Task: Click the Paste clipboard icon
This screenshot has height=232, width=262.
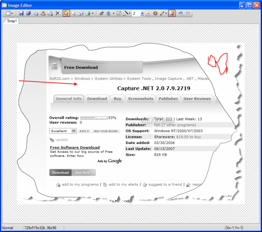Action: point(43,13)
